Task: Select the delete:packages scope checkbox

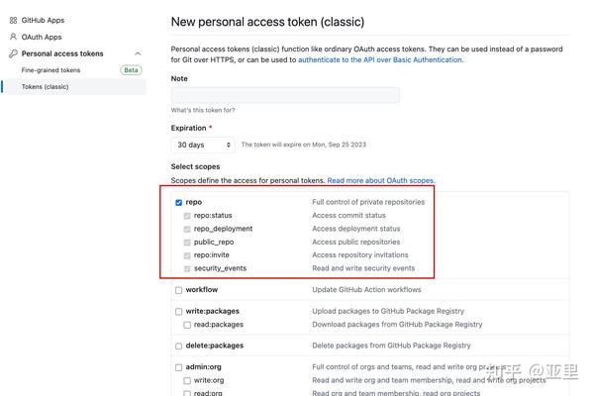Action: tap(179, 346)
